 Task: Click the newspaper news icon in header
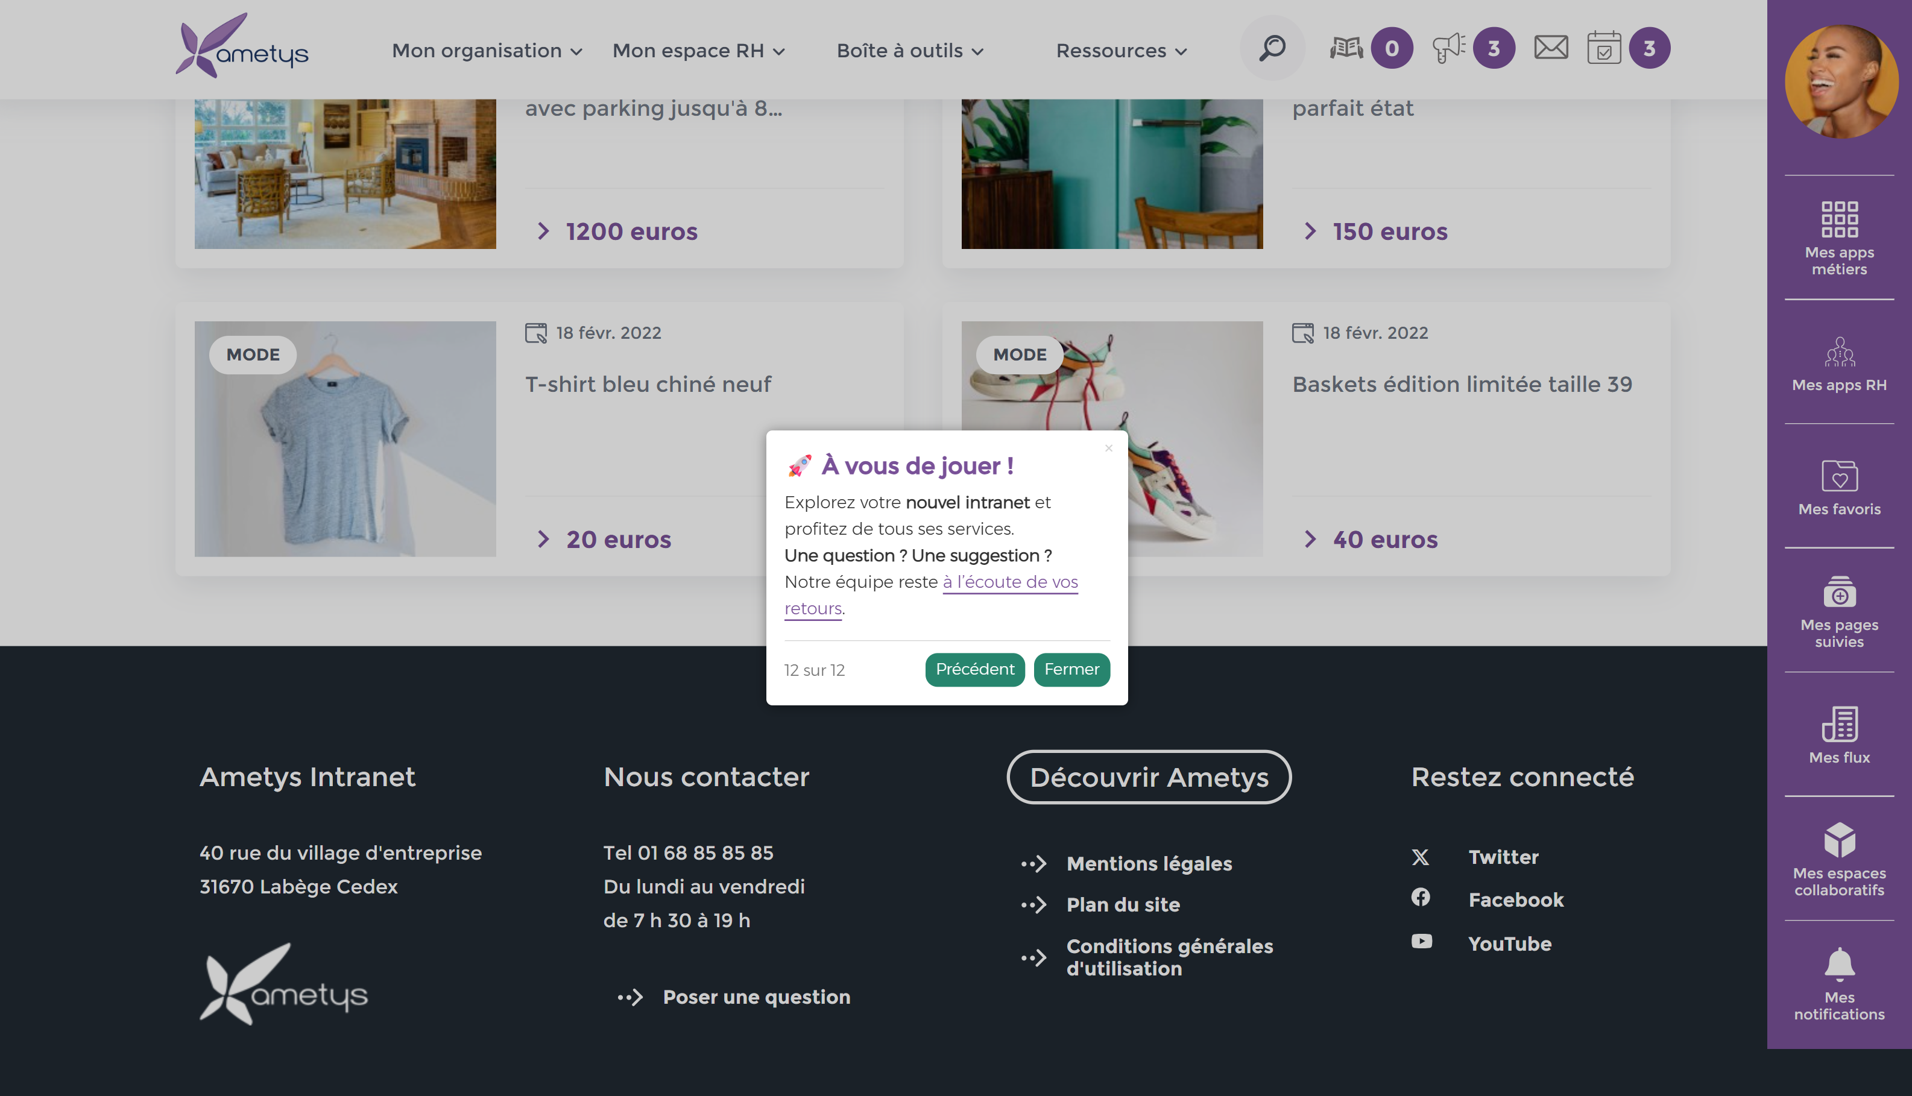coord(1346,49)
